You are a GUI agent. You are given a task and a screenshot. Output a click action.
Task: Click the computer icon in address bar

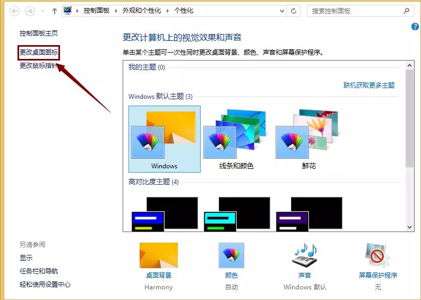67,11
